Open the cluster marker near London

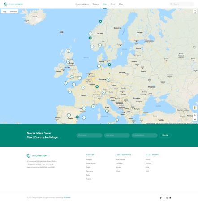tap(80, 78)
